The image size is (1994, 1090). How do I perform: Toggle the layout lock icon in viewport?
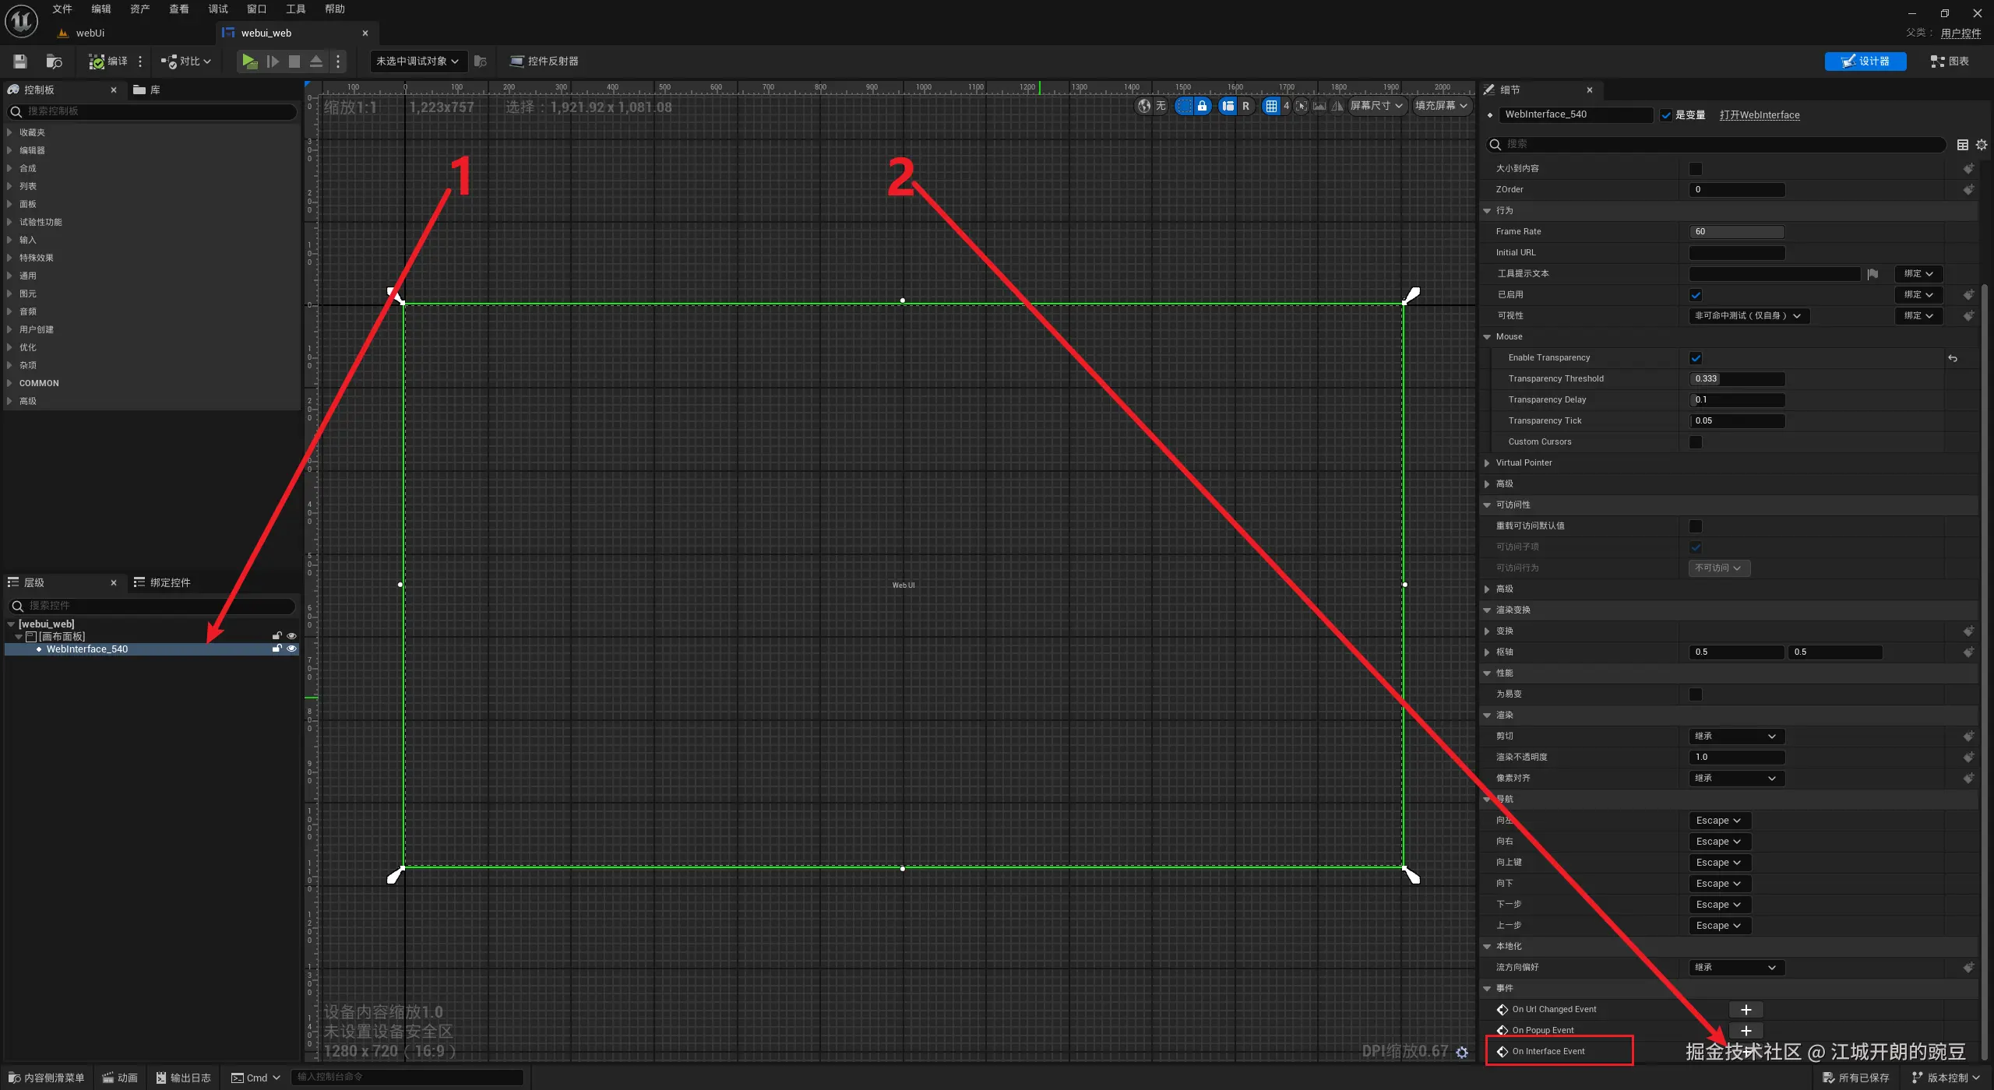coord(1202,106)
